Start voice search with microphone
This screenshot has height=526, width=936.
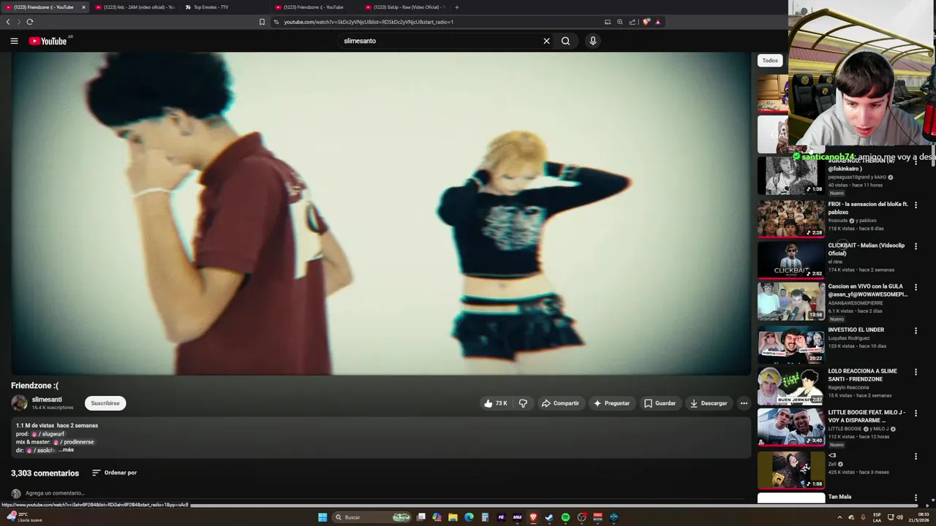[x=593, y=41]
